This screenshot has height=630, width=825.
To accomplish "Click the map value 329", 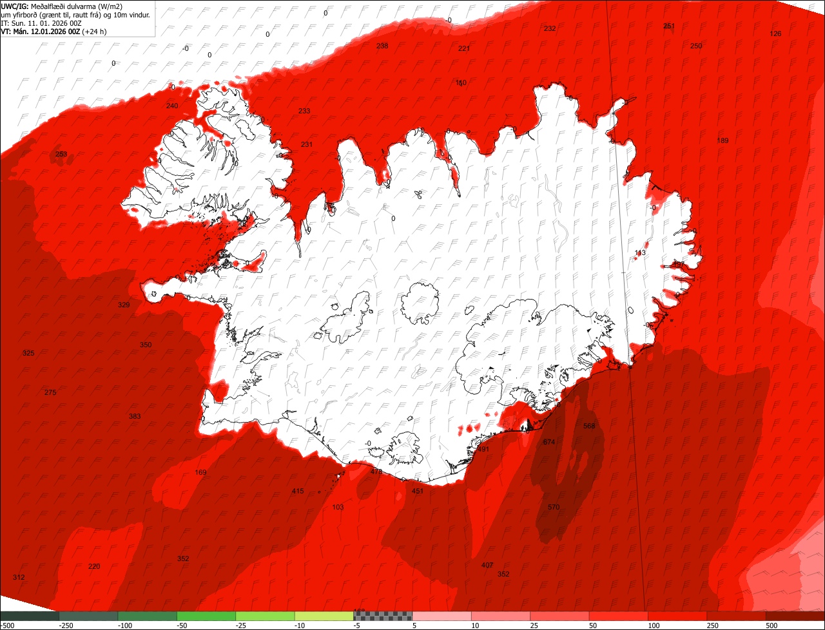I will coord(124,305).
